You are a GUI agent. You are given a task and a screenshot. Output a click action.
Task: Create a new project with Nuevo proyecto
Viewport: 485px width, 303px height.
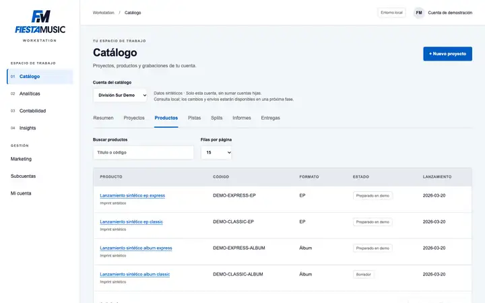pyautogui.click(x=447, y=54)
